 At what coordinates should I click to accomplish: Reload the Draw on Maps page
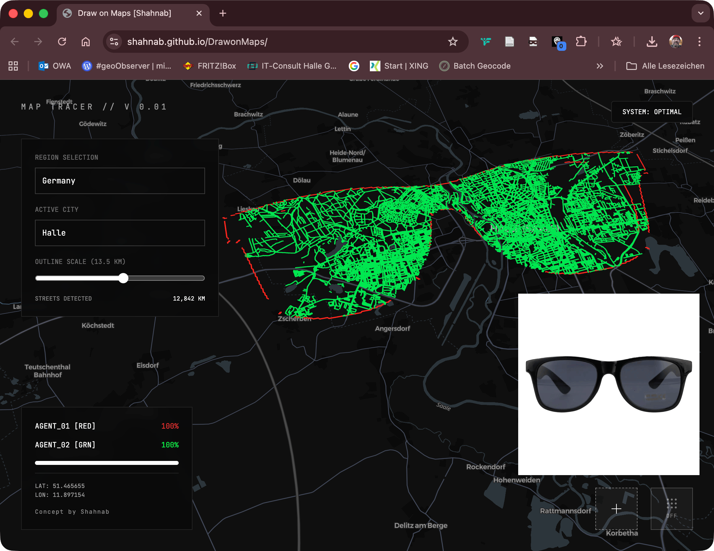62,42
